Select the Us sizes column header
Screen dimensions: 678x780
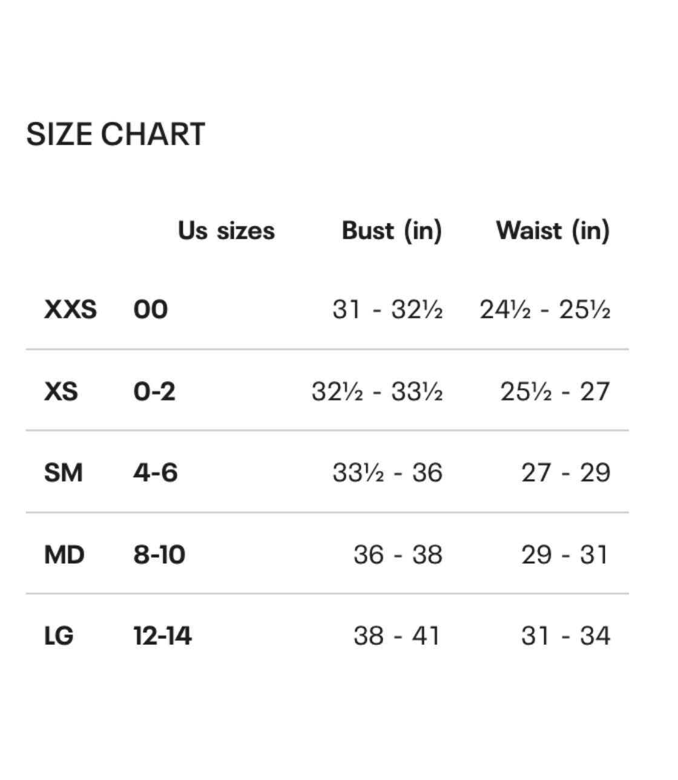pyautogui.click(x=226, y=231)
